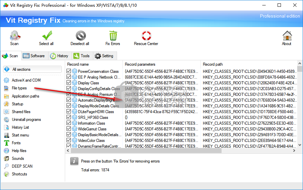Click the gear icon of WideGamut Class

pos(75,129)
